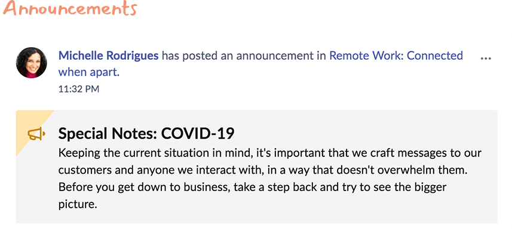Open Michelle Rodrigues name link
This screenshot has height=234, width=512.
(x=108, y=56)
